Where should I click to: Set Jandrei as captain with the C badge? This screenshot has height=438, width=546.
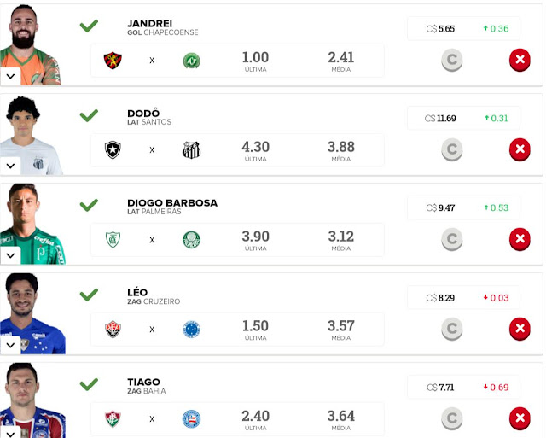451,60
